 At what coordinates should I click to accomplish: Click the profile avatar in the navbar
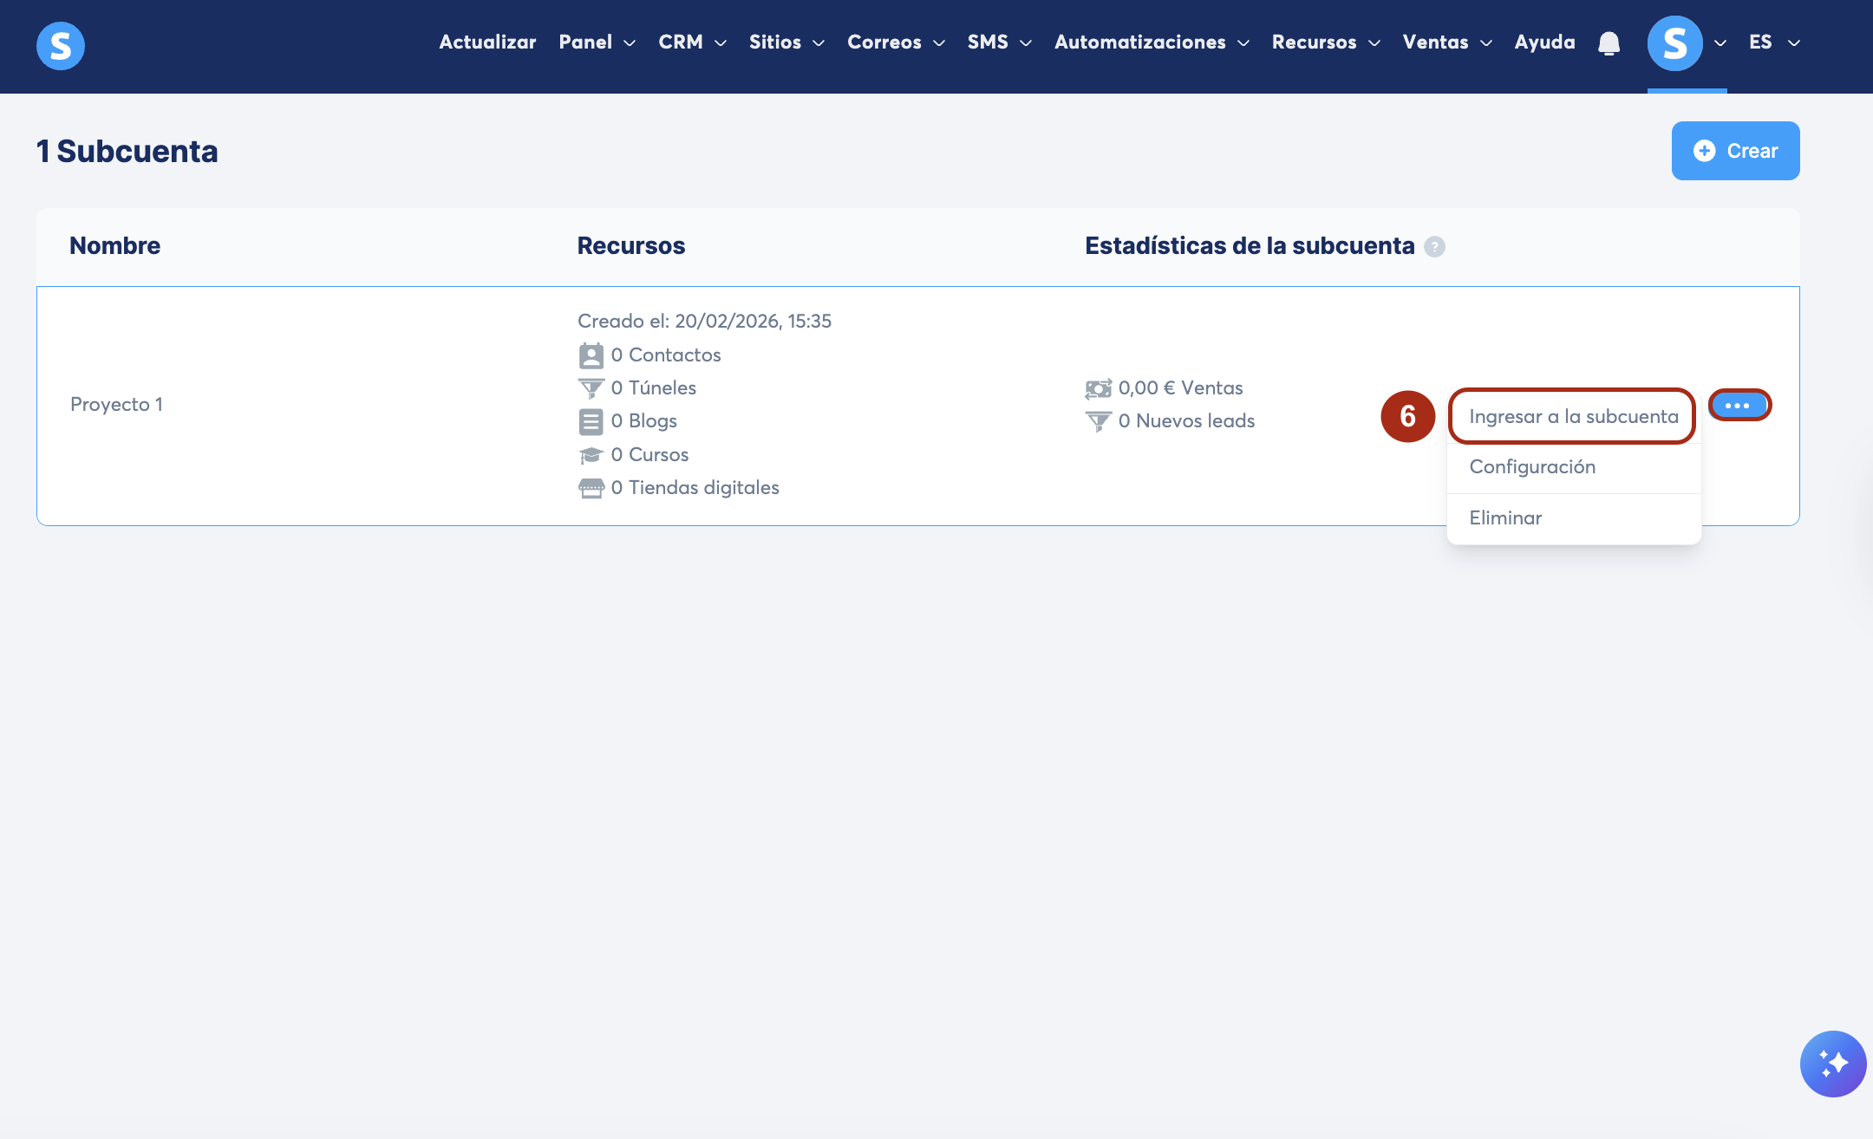tap(1674, 43)
